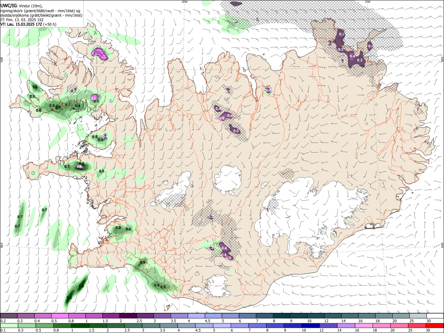Select the 25 crimson-pink rain scale swatch

417,325
